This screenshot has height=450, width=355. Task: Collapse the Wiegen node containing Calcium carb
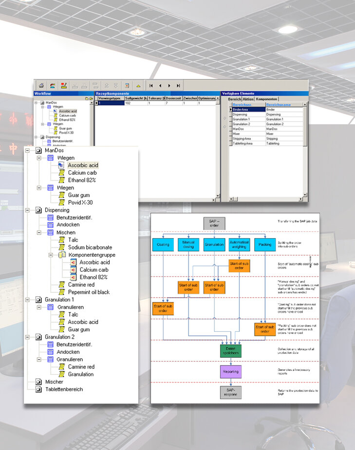(39, 158)
